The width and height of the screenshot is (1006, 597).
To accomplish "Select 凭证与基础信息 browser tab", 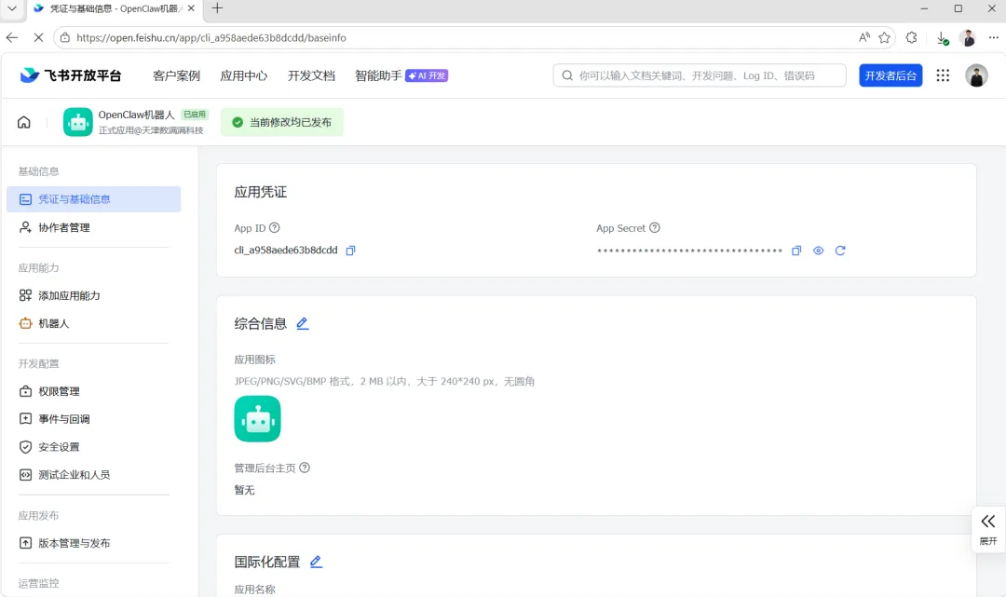I will click(x=114, y=9).
